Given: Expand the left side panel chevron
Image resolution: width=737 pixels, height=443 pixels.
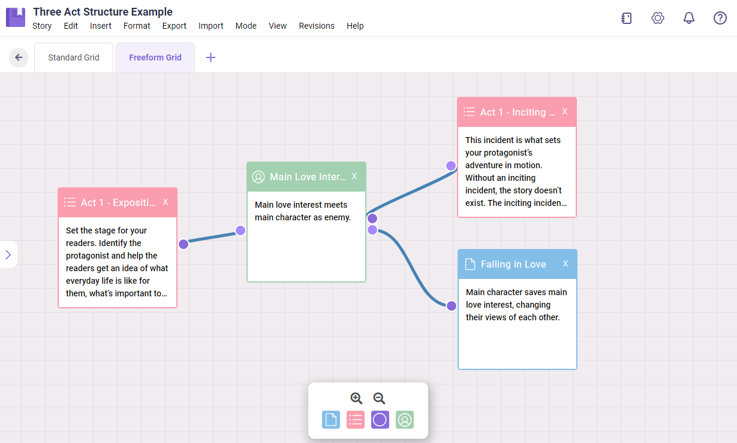Looking at the screenshot, I should 8,254.
